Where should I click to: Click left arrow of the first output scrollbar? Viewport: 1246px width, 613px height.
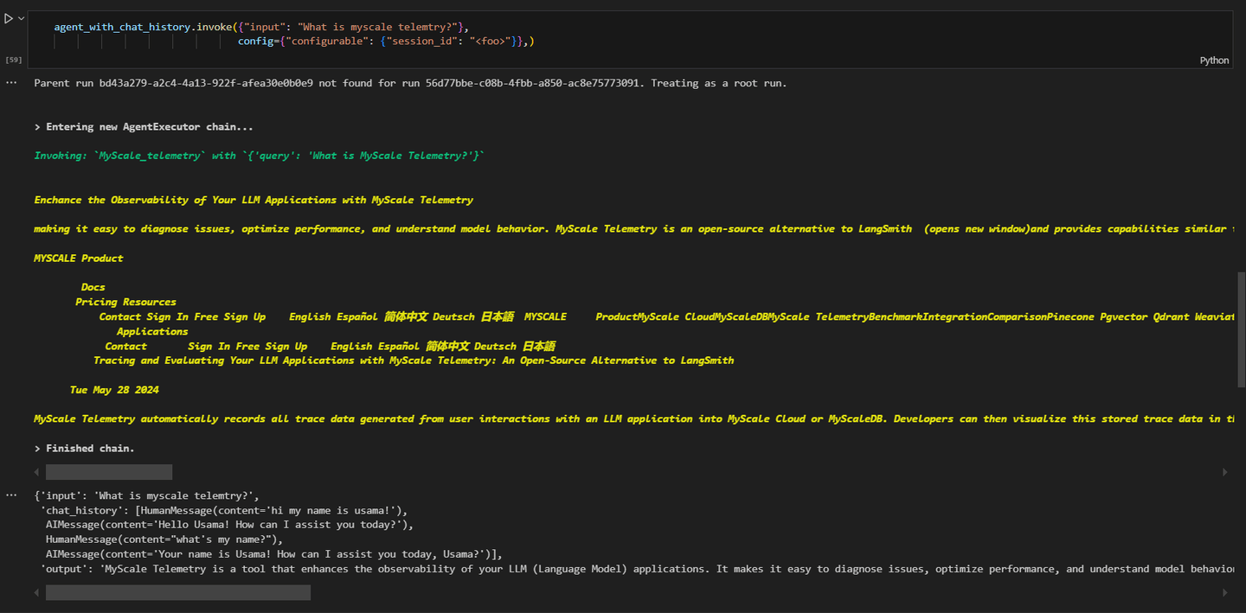(36, 472)
